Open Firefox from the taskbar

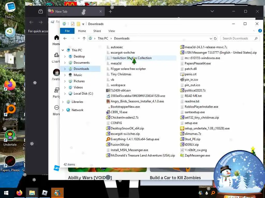[19, 193]
